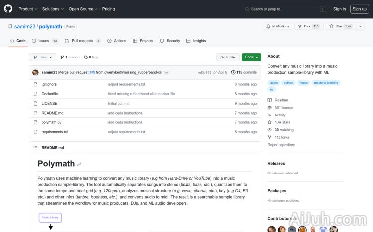This screenshot has height=232, width=373.
Task: Click the README table of contents icon
Action: point(35,148)
